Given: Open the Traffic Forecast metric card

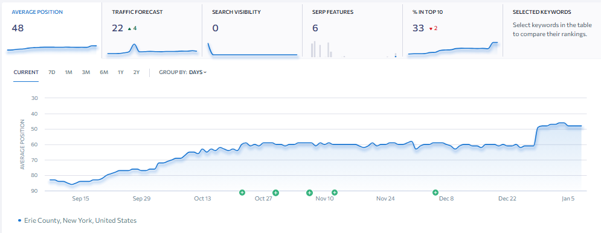Looking at the screenshot, I should (152, 31).
